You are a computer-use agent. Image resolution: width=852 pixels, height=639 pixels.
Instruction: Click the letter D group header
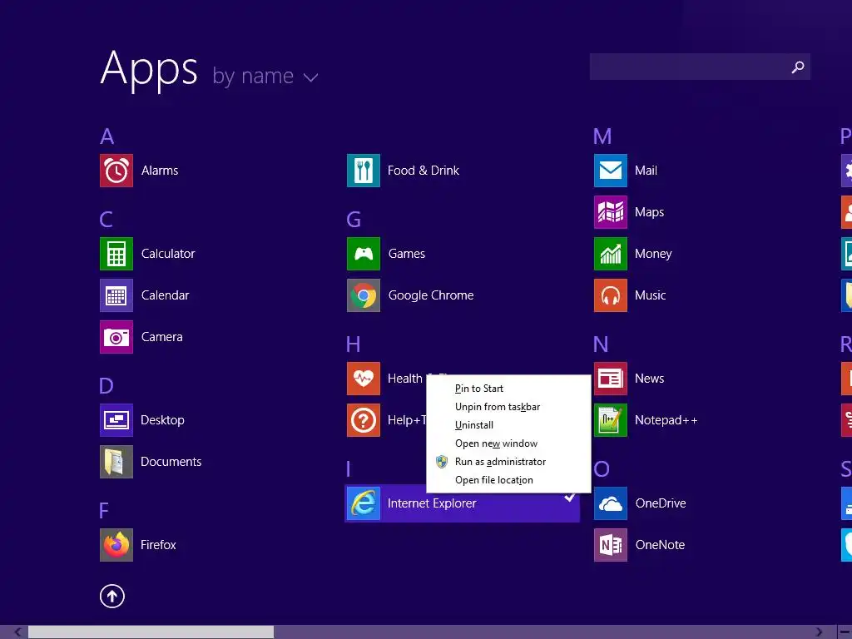point(106,386)
